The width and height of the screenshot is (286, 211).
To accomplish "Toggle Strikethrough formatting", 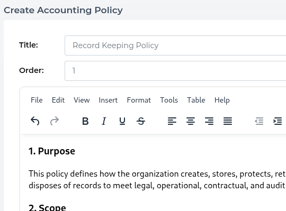I will click(141, 121).
